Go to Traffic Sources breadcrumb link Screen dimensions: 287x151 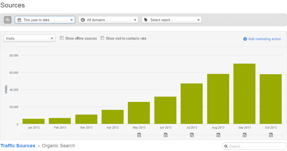[x=18, y=146]
